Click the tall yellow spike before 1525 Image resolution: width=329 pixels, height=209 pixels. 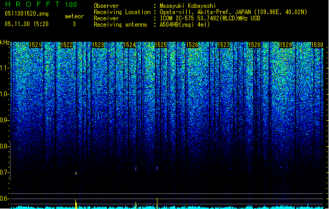[x=157, y=203]
